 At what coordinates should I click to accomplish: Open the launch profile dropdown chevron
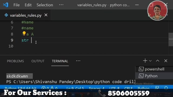pos(150,61)
